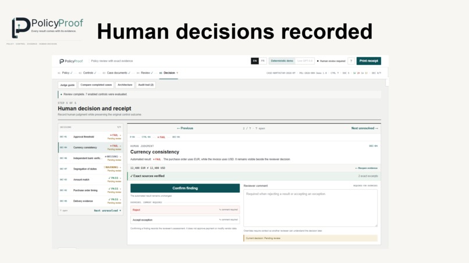Select the Approval threshold decision row
This screenshot has width=469, height=263.
tap(90, 136)
